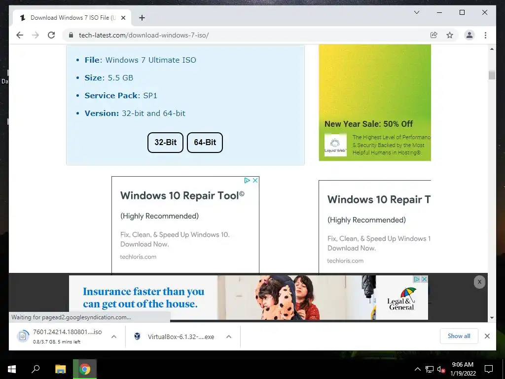The image size is (505, 379).
Task: Click the muted volume tray icon
Action: [x=441, y=369]
